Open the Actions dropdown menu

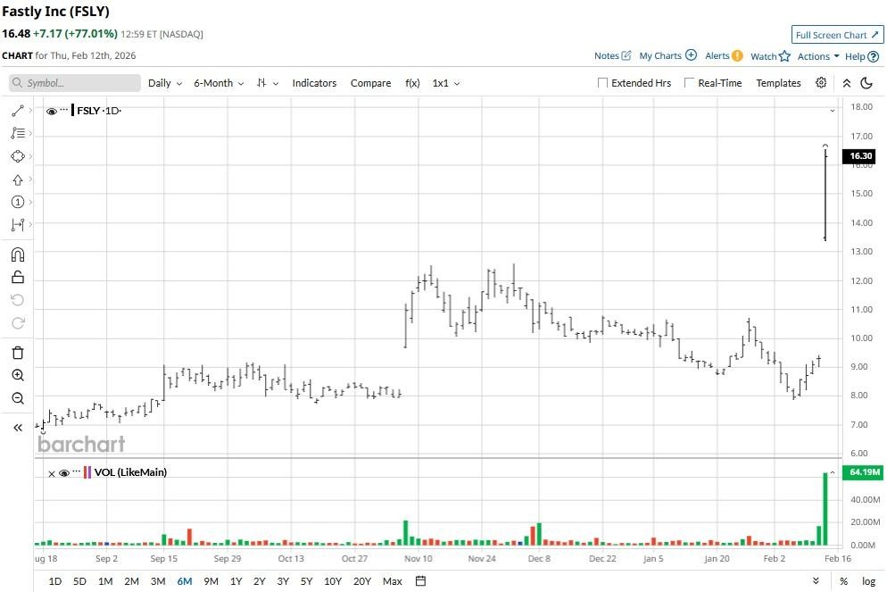(x=818, y=56)
